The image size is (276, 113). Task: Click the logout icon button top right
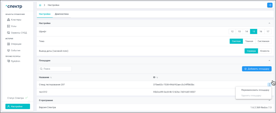[x=269, y=5]
